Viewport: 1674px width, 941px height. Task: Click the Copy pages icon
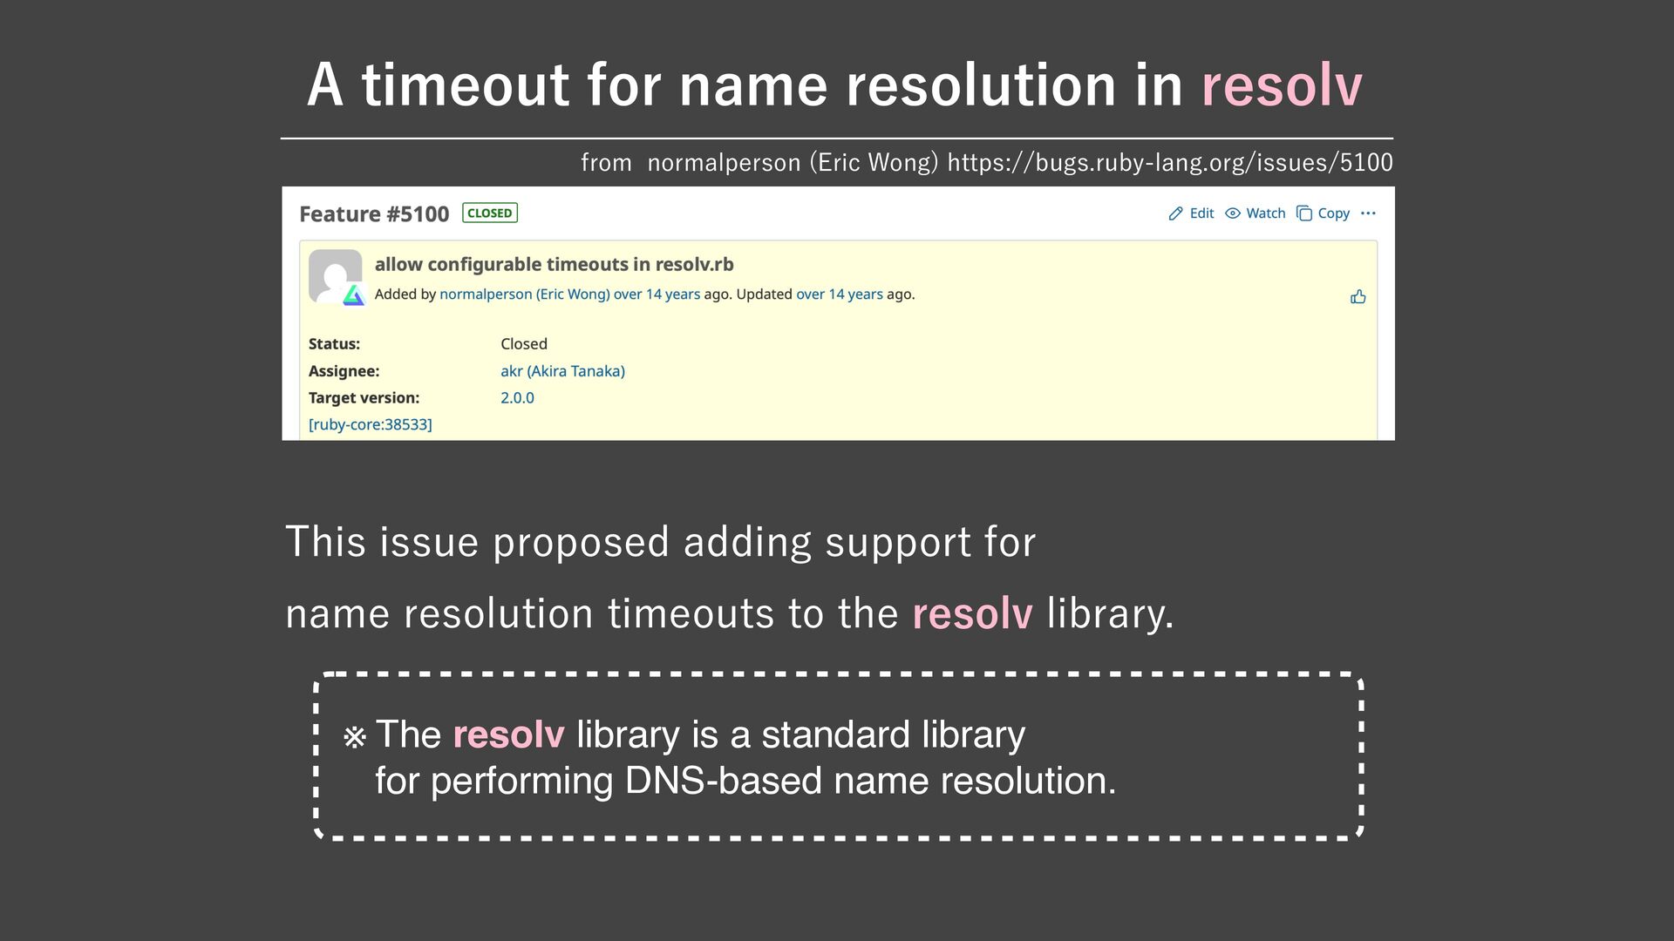1303,213
